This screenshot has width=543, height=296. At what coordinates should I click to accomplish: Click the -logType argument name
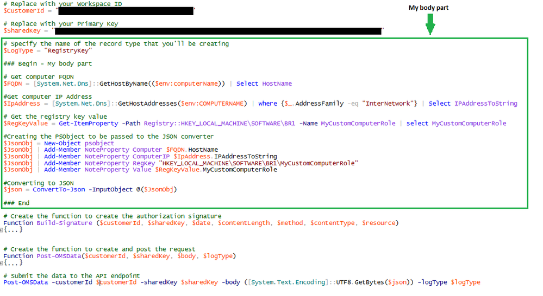click(x=432, y=282)
